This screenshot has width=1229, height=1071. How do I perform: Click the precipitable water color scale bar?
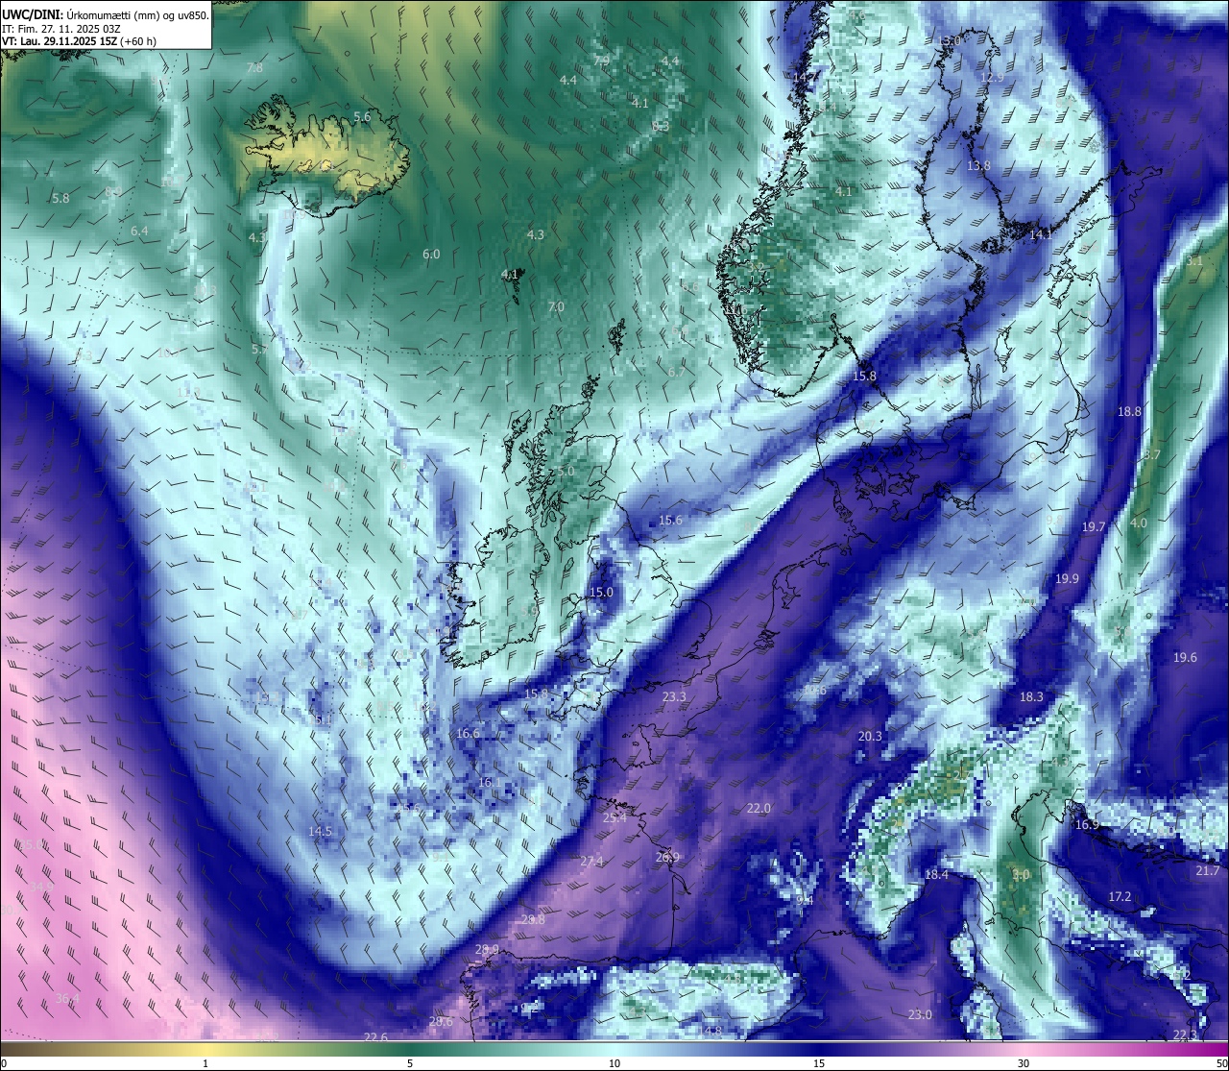click(x=614, y=1049)
